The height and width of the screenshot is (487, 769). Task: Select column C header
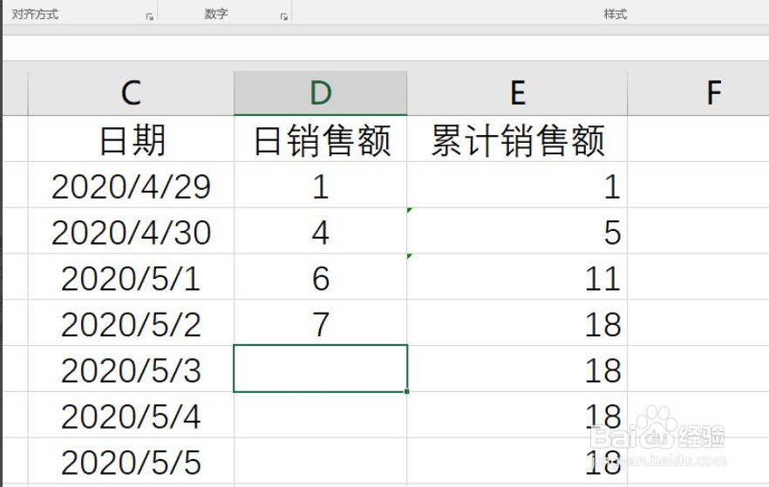(x=131, y=93)
